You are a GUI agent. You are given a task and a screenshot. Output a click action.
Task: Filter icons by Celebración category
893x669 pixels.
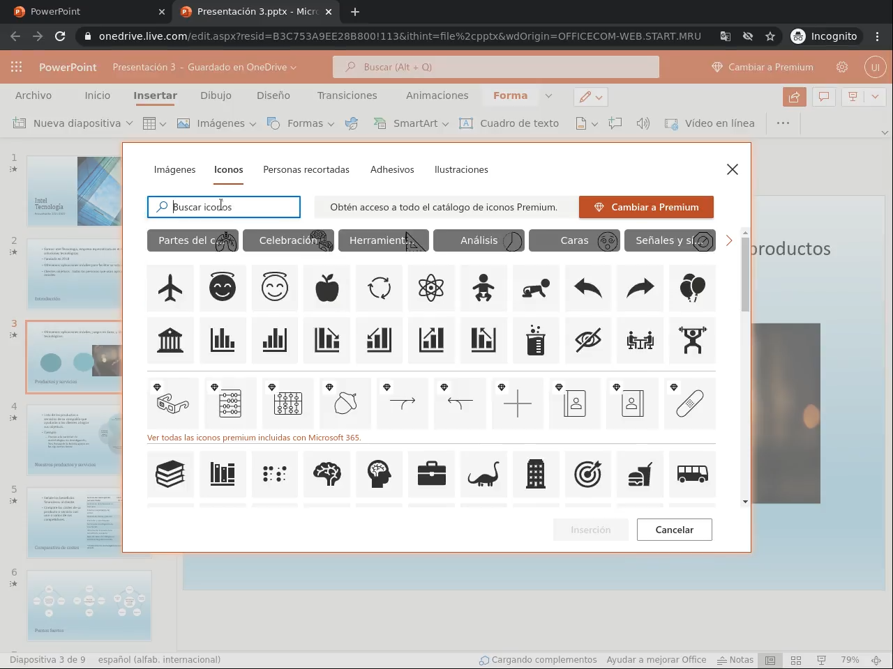[x=288, y=240]
